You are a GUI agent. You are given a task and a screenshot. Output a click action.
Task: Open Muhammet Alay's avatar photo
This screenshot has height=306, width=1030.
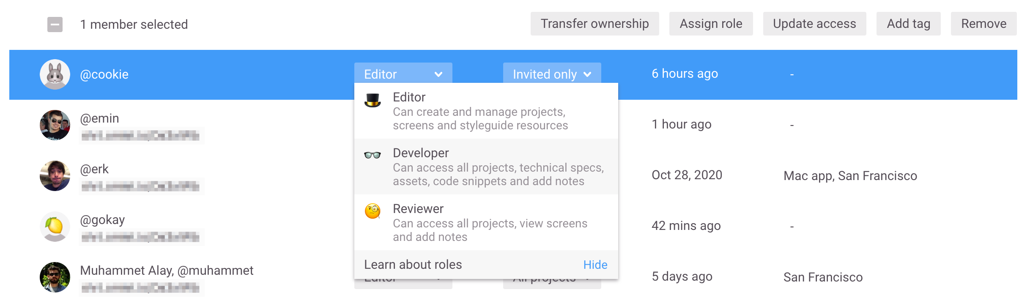[55, 277]
